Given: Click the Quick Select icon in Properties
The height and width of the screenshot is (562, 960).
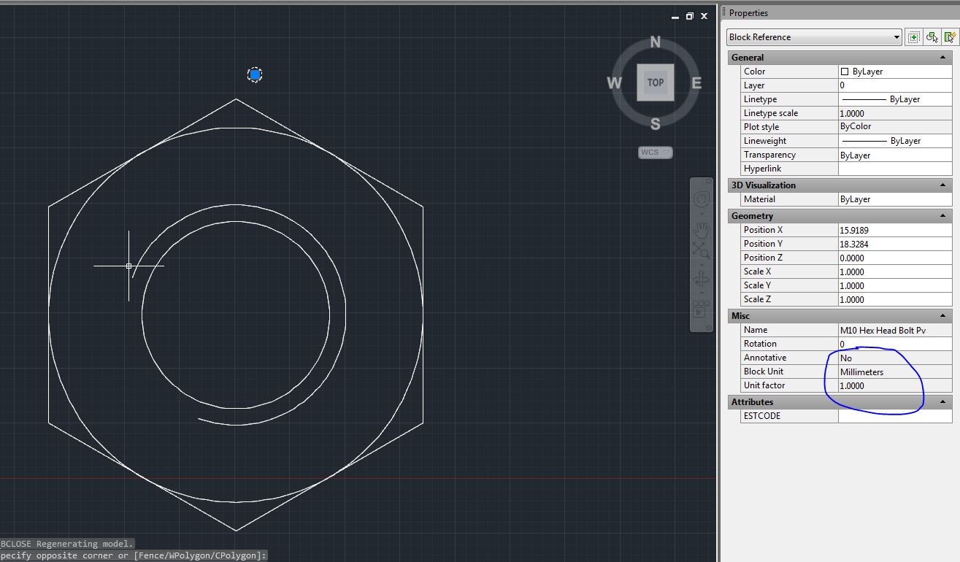Looking at the screenshot, I should pyautogui.click(x=950, y=37).
